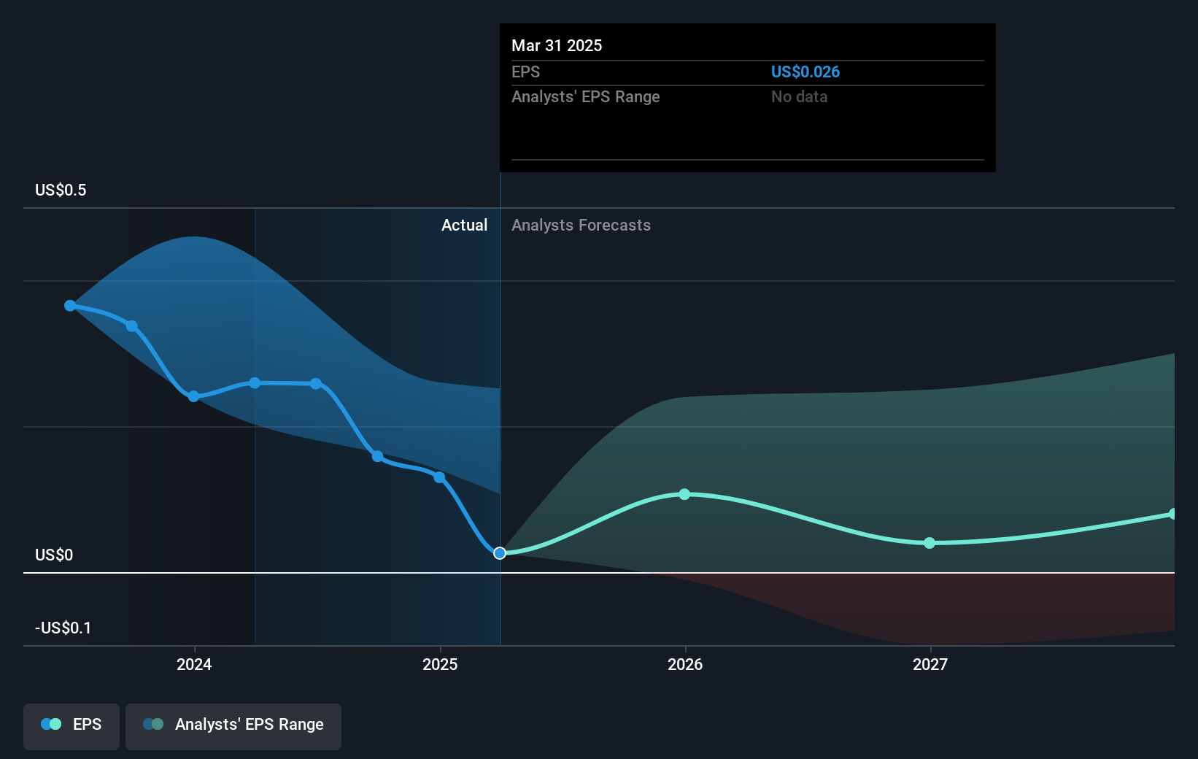Viewport: 1198px width, 759px height.
Task: Click the -US$0.1 y-axis label
Action: [63, 628]
